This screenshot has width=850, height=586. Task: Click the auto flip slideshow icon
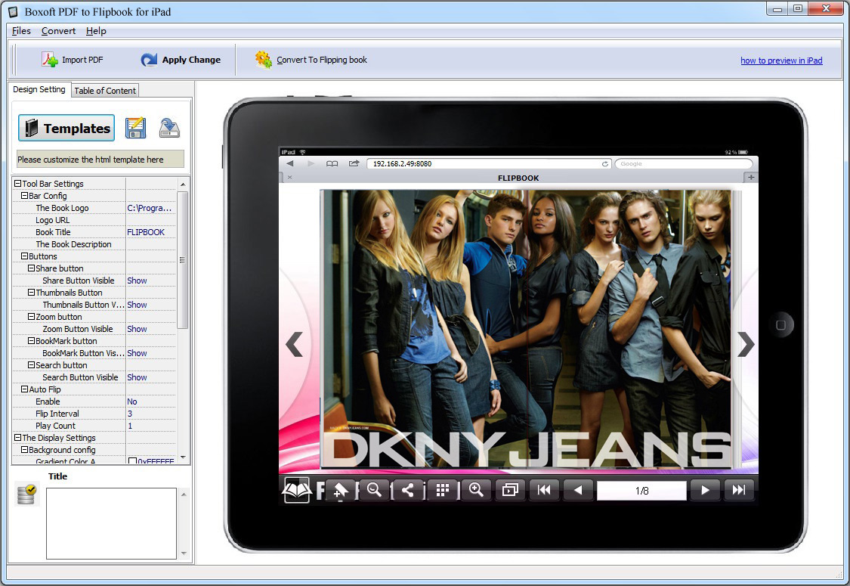(510, 491)
